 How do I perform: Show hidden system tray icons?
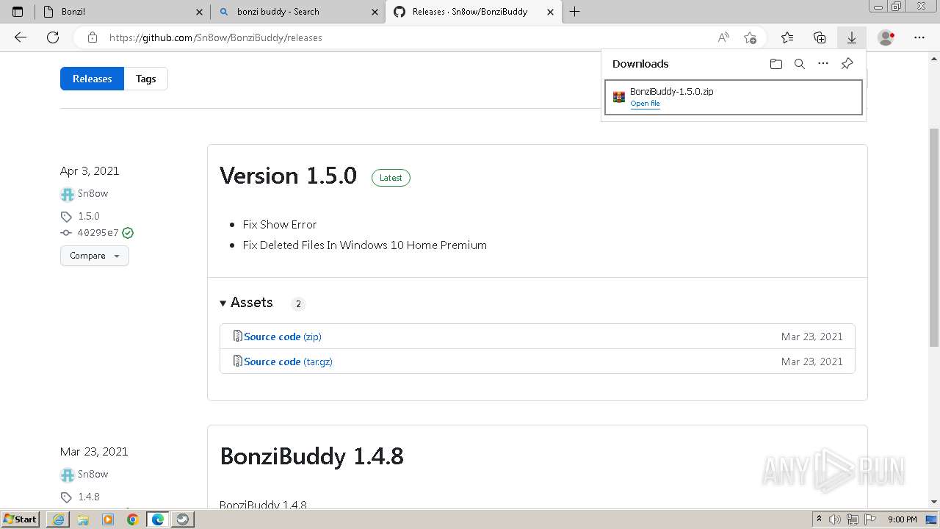[819, 519]
